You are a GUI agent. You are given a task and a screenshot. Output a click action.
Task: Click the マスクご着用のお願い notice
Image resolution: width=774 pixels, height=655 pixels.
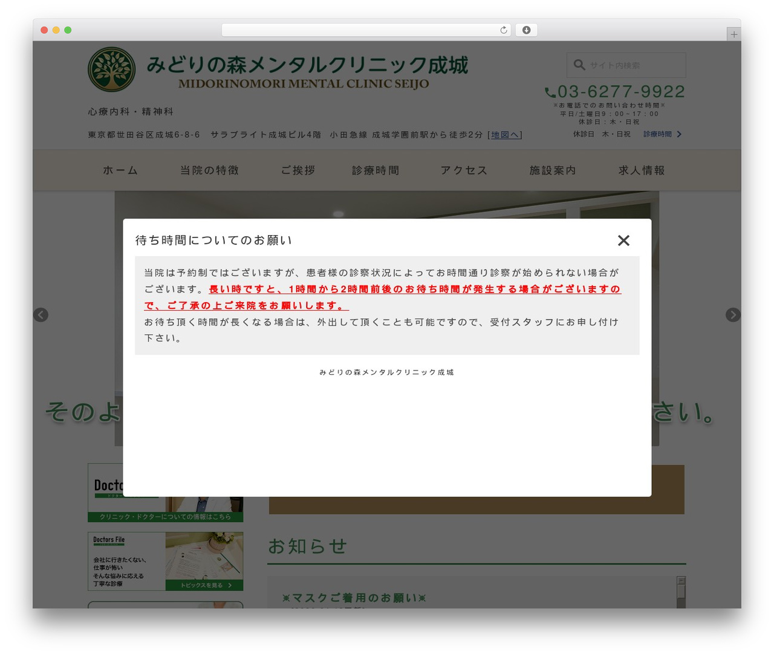tap(354, 598)
